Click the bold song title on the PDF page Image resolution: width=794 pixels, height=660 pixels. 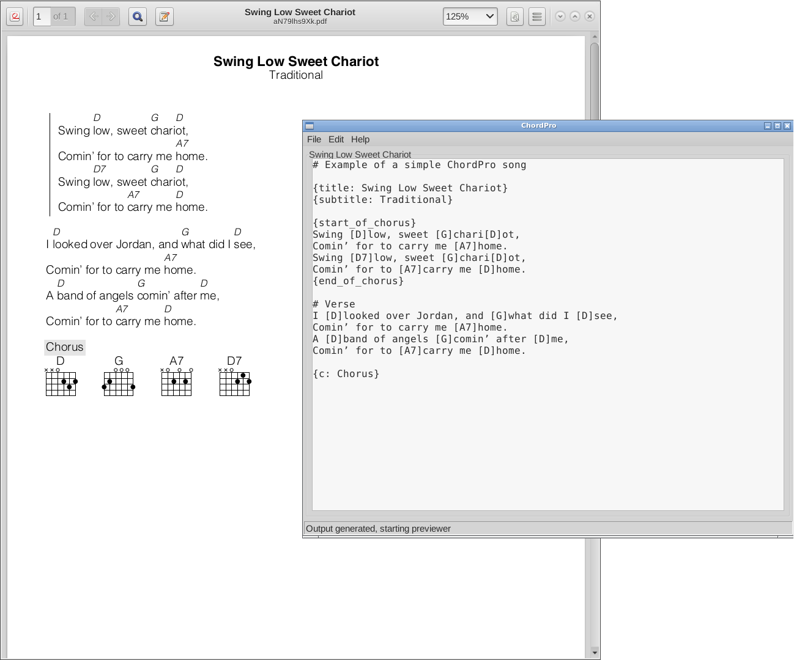[296, 61]
